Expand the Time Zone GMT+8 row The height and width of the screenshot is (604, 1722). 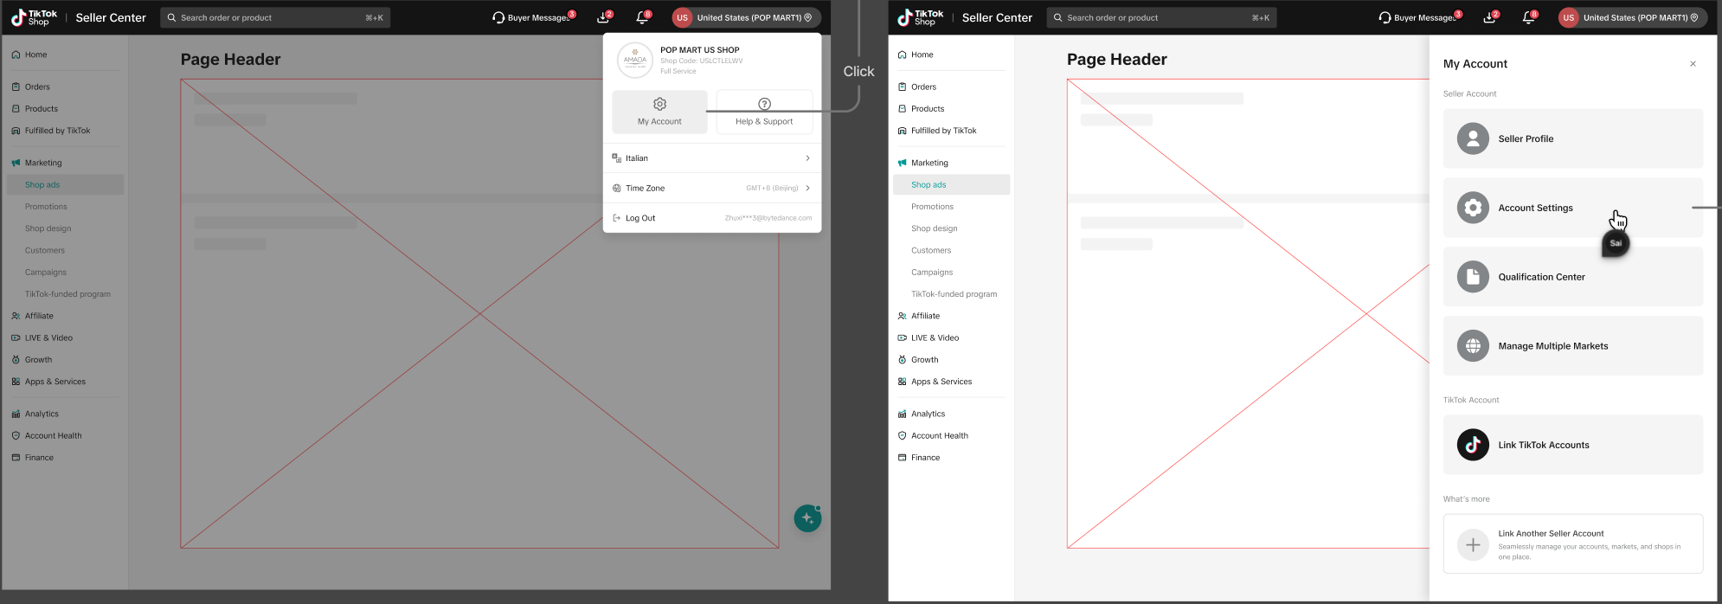(x=711, y=188)
